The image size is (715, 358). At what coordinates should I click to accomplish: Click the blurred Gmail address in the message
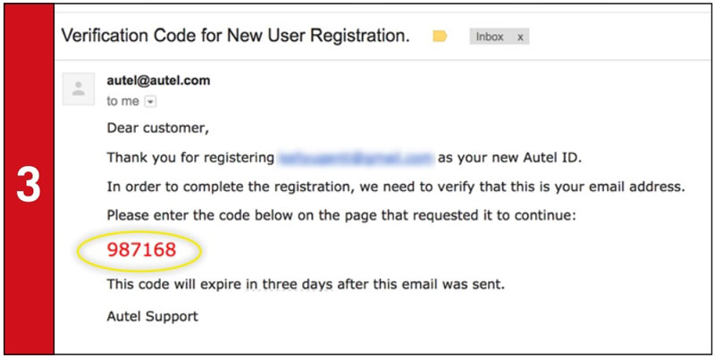click(x=356, y=158)
